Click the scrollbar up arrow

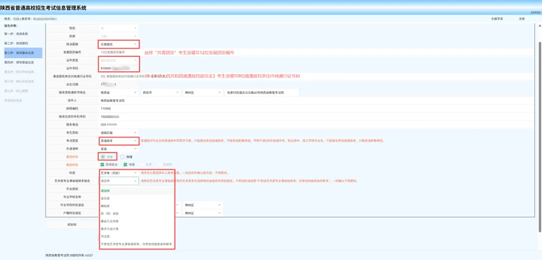click(x=540, y=25)
